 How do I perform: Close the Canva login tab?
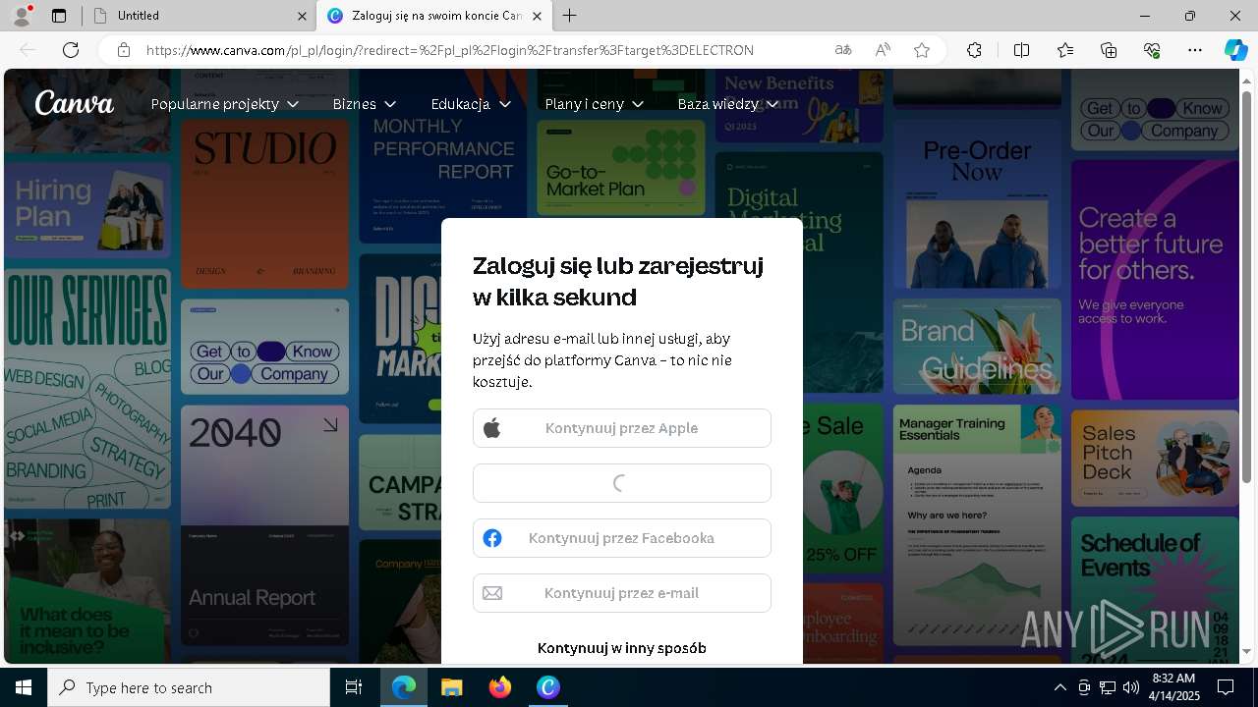[537, 16]
